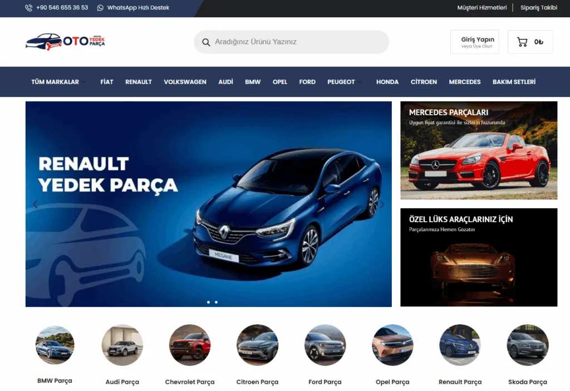Open the Fiat menu item

point(107,82)
